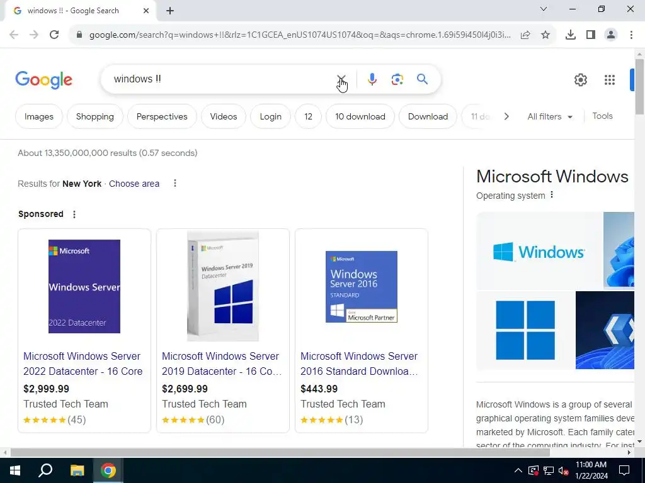This screenshot has width=645, height=483.
Task: Show hidden system tray icons
Action: tap(518, 470)
